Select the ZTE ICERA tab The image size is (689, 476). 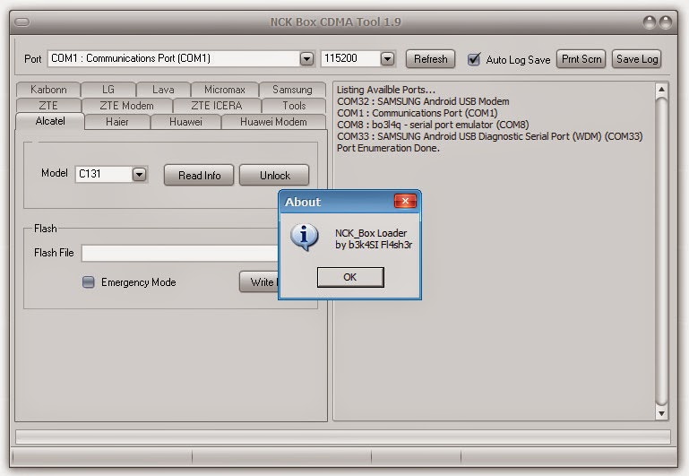(217, 106)
